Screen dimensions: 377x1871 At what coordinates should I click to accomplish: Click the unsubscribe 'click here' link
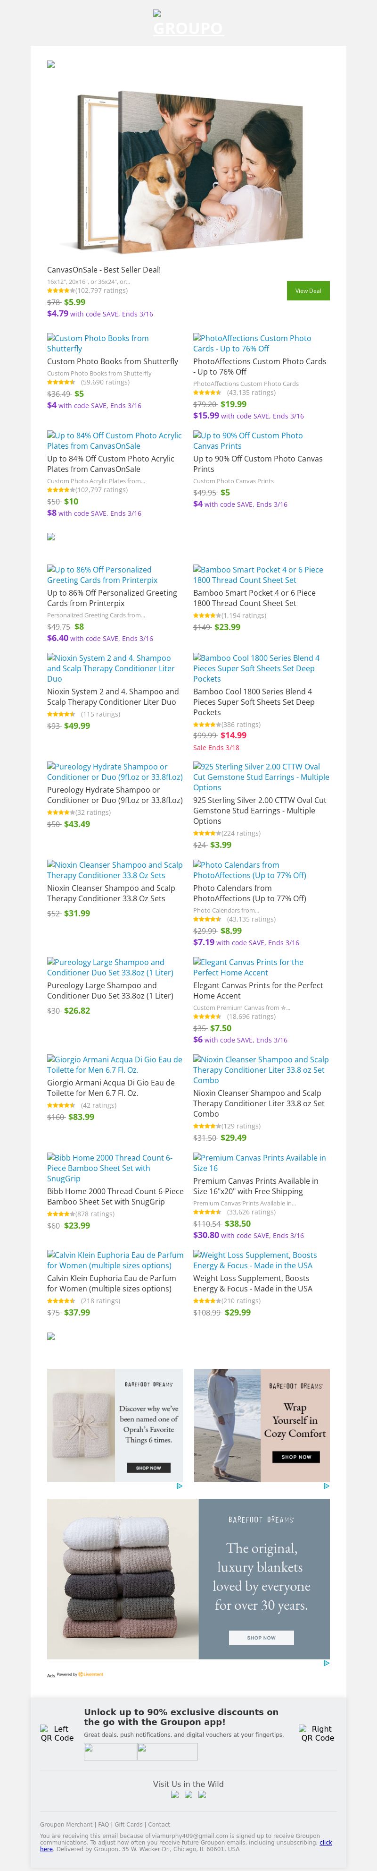(326, 1842)
